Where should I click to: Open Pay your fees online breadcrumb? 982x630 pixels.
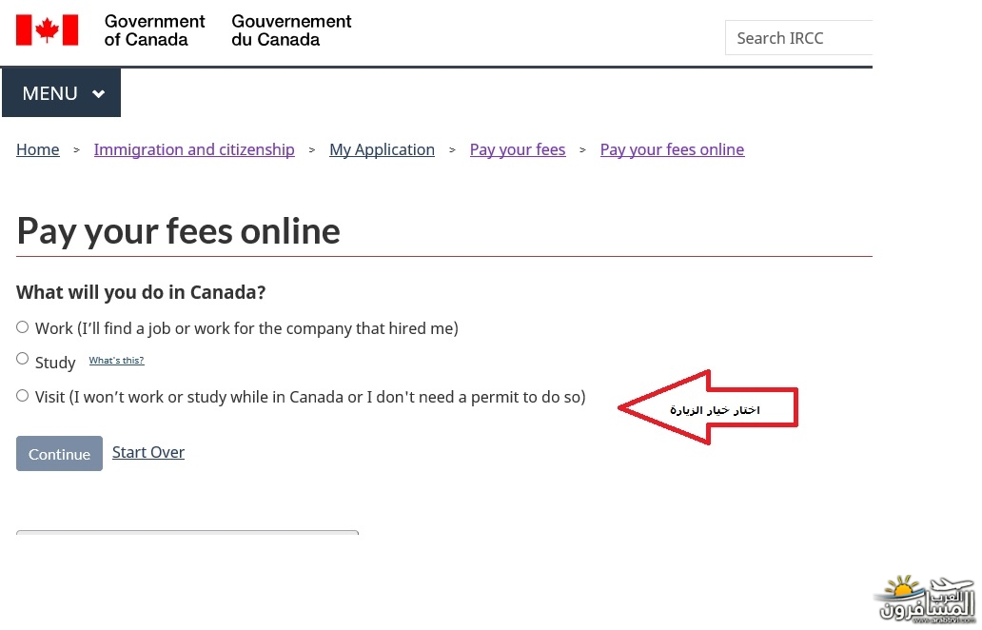[x=672, y=149]
